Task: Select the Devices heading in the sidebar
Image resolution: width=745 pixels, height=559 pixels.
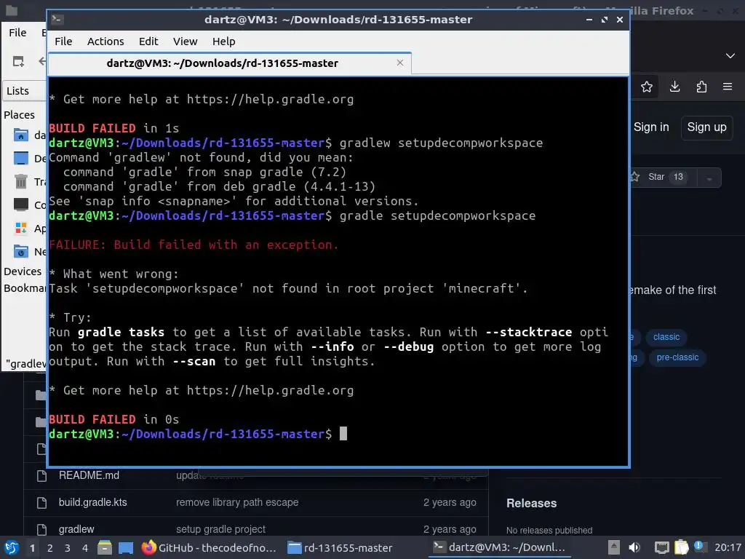Action: tap(23, 271)
